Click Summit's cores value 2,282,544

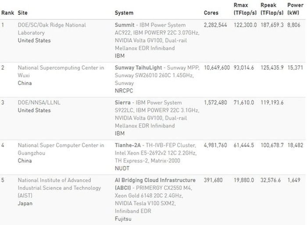click(216, 25)
